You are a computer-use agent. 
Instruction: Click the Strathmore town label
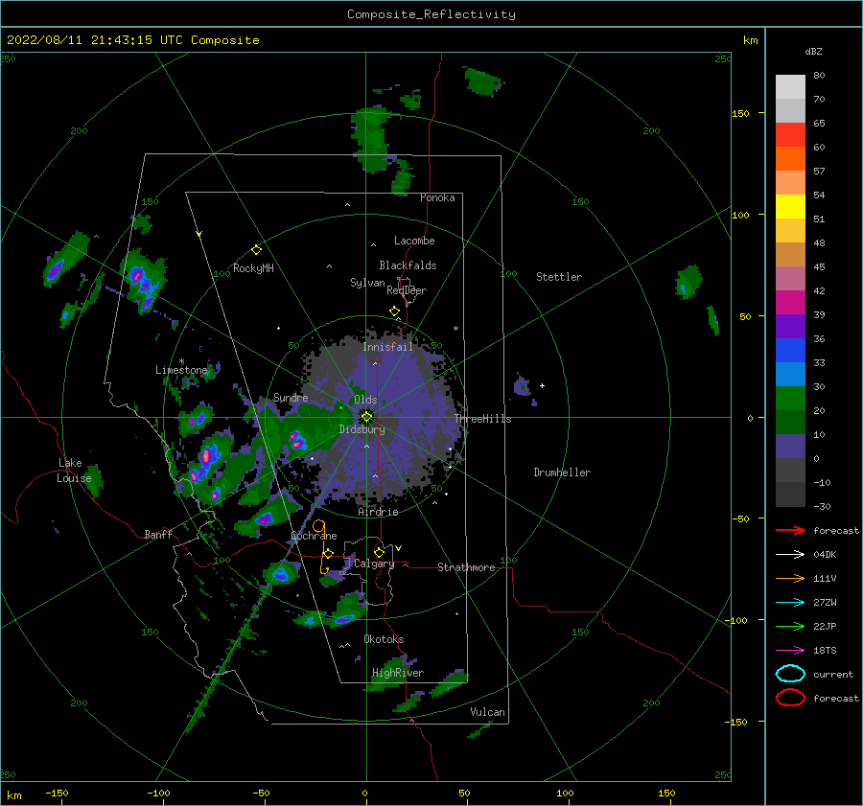click(466, 567)
